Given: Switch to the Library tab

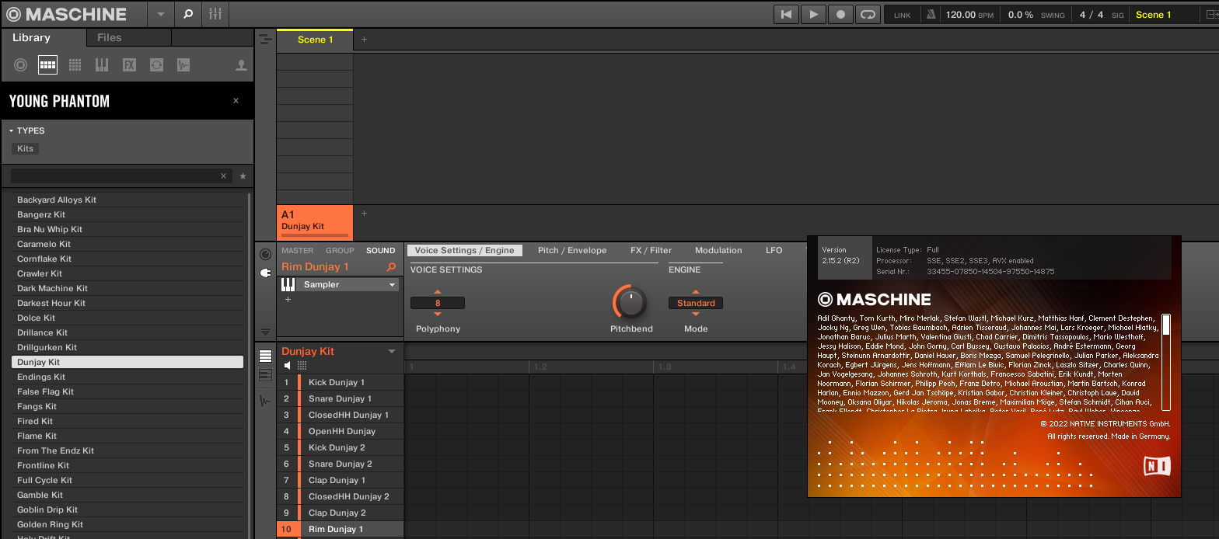Looking at the screenshot, I should [31, 37].
